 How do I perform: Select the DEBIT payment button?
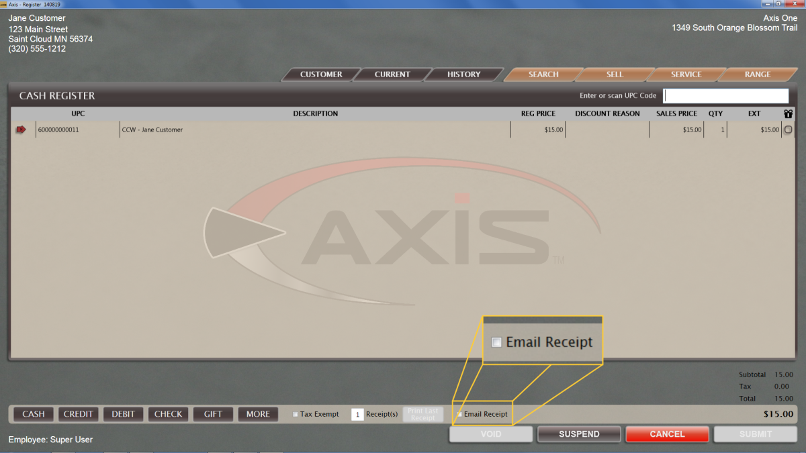[x=124, y=414]
